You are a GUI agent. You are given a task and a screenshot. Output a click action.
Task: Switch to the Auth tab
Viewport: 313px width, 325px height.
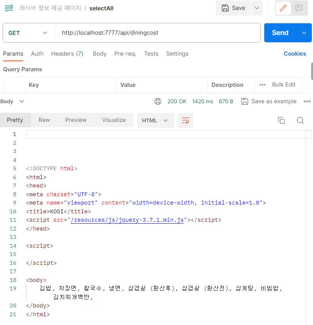pos(37,54)
